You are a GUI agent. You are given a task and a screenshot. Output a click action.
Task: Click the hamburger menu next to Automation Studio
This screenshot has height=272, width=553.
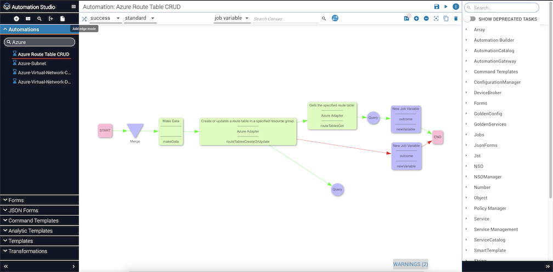click(x=74, y=7)
